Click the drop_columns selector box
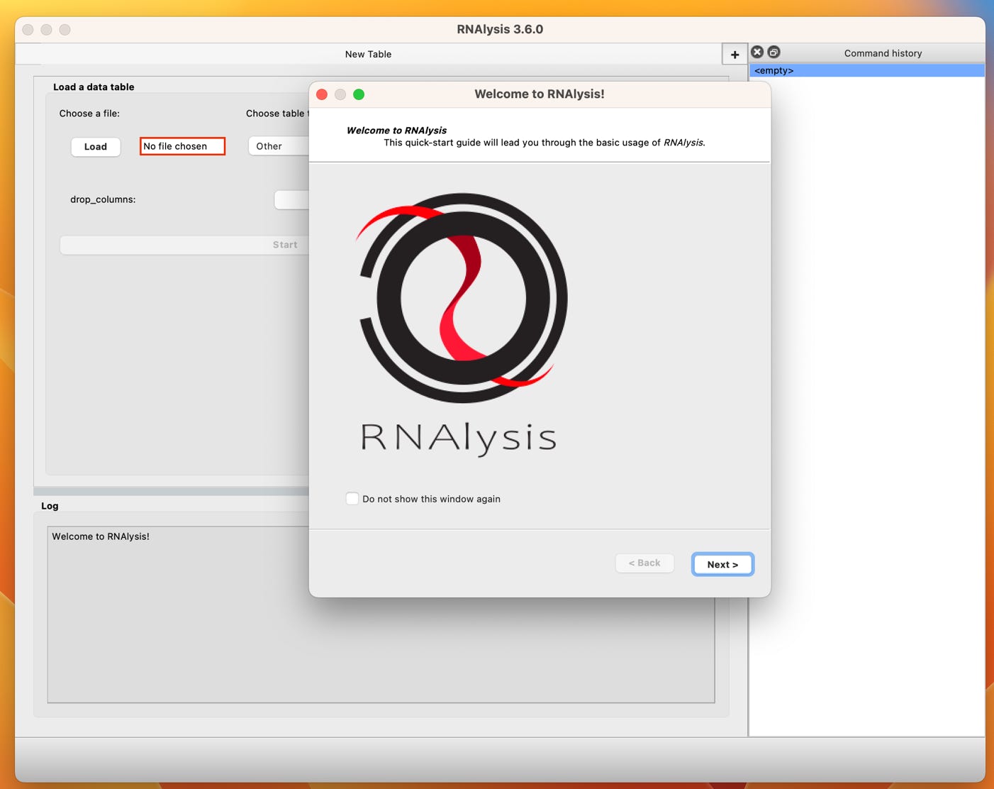Image resolution: width=994 pixels, height=789 pixels. coord(291,200)
